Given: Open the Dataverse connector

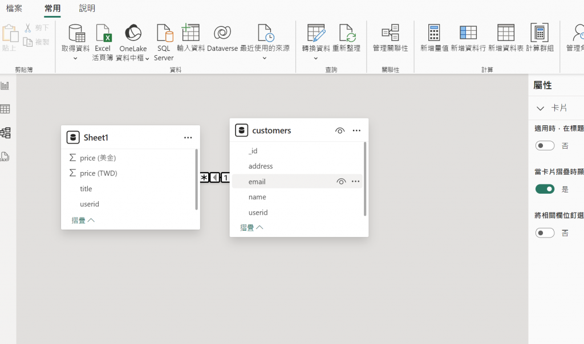Looking at the screenshot, I should pos(222,32).
